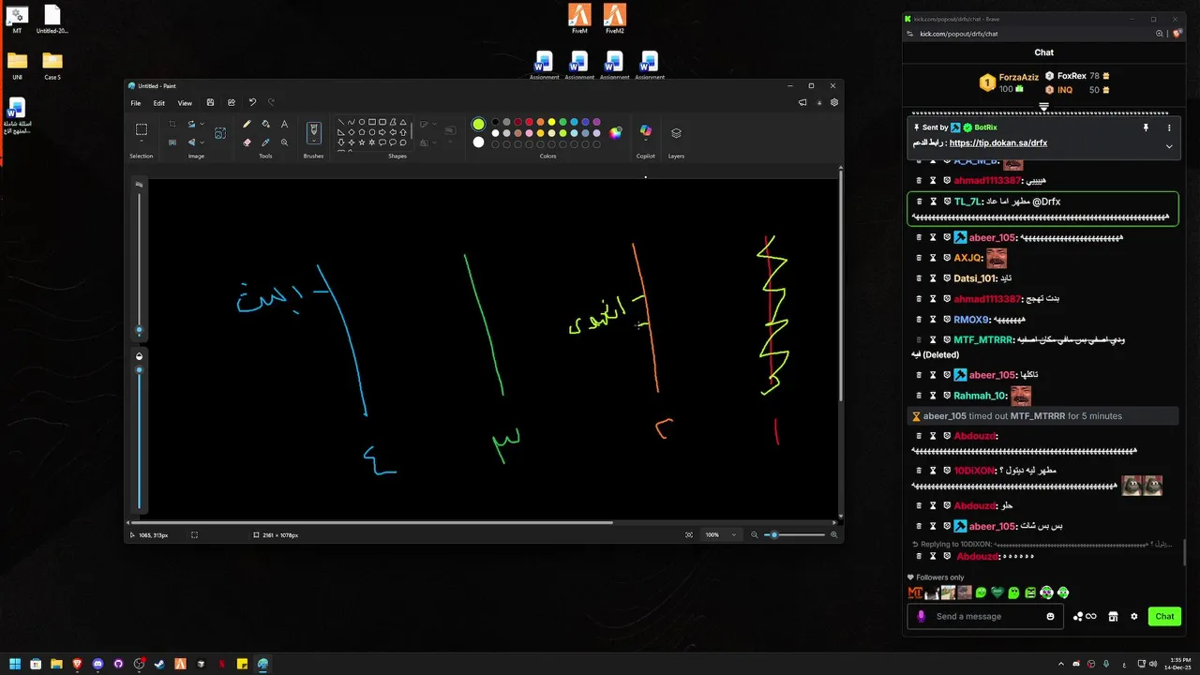The width and height of the screenshot is (1200, 675).
Task: Expand the Rotate dropdown arrow
Action: coord(202,124)
